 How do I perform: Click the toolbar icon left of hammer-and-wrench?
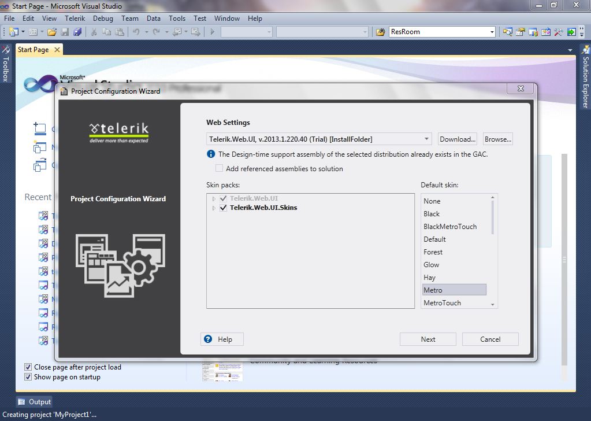click(x=546, y=32)
